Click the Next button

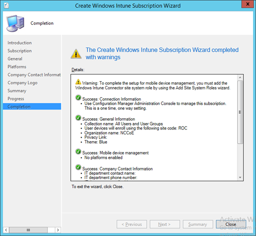(165, 224)
